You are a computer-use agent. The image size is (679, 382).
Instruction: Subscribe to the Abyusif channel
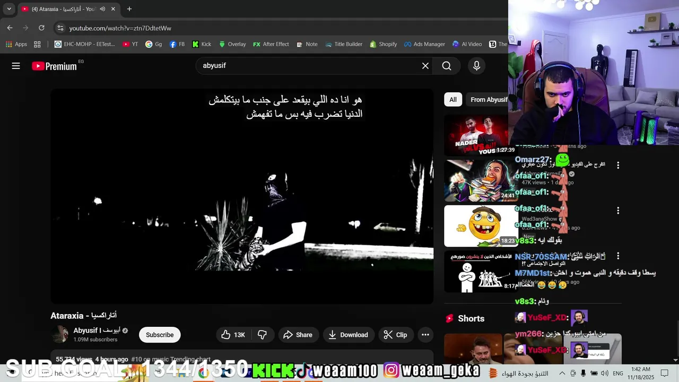tap(160, 335)
